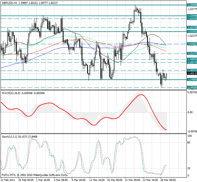Click the MACD zero line 0.00 value
197x182 pixels.
coord(190,112)
